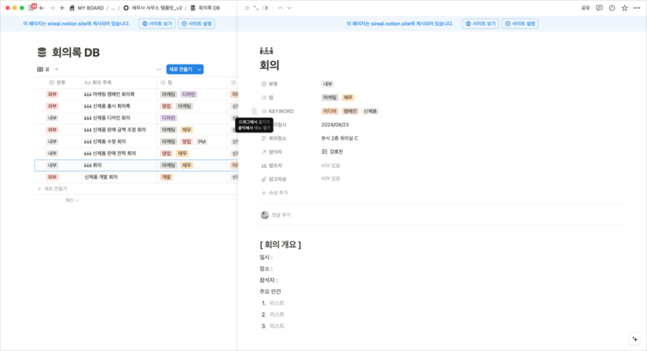The image size is (647, 351).
Task: Click 사이트 보기 in the left banner
Action: (x=157, y=23)
